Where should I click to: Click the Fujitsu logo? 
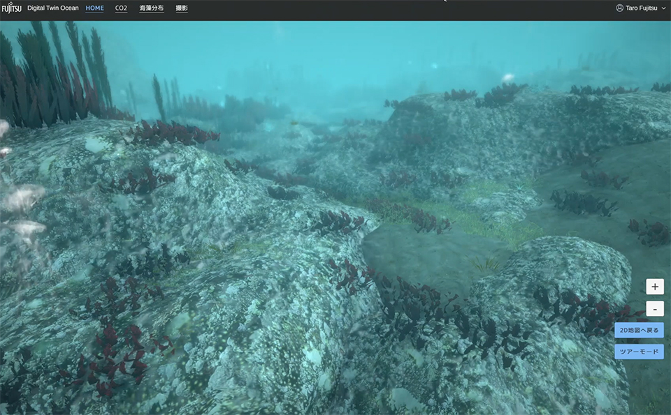[x=12, y=8]
